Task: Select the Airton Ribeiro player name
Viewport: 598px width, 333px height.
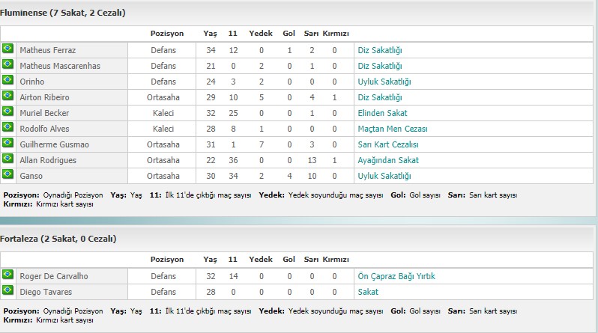Action: click(x=45, y=97)
